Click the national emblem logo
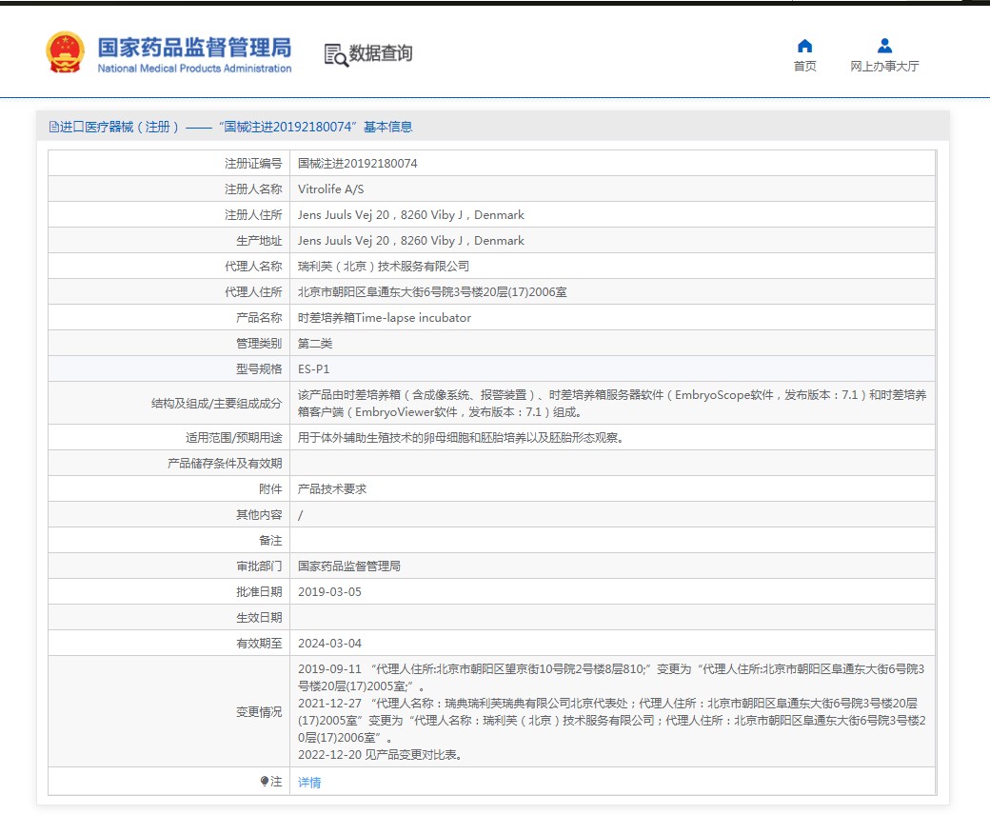 (65, 52)
